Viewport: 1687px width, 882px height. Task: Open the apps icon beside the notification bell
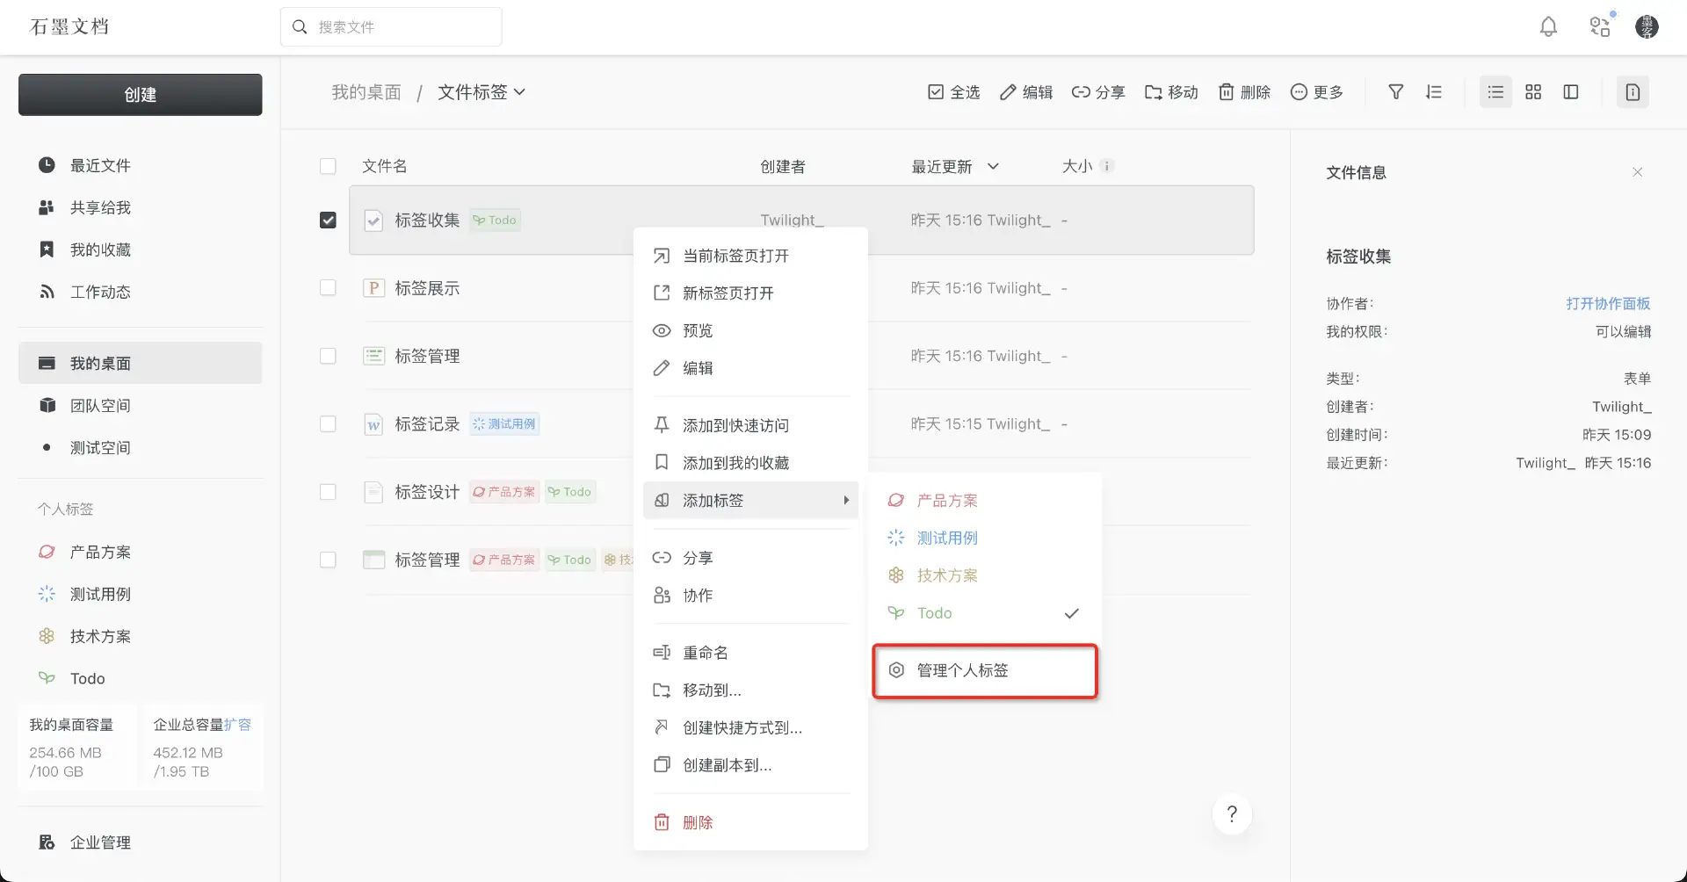coord(1601,26)
